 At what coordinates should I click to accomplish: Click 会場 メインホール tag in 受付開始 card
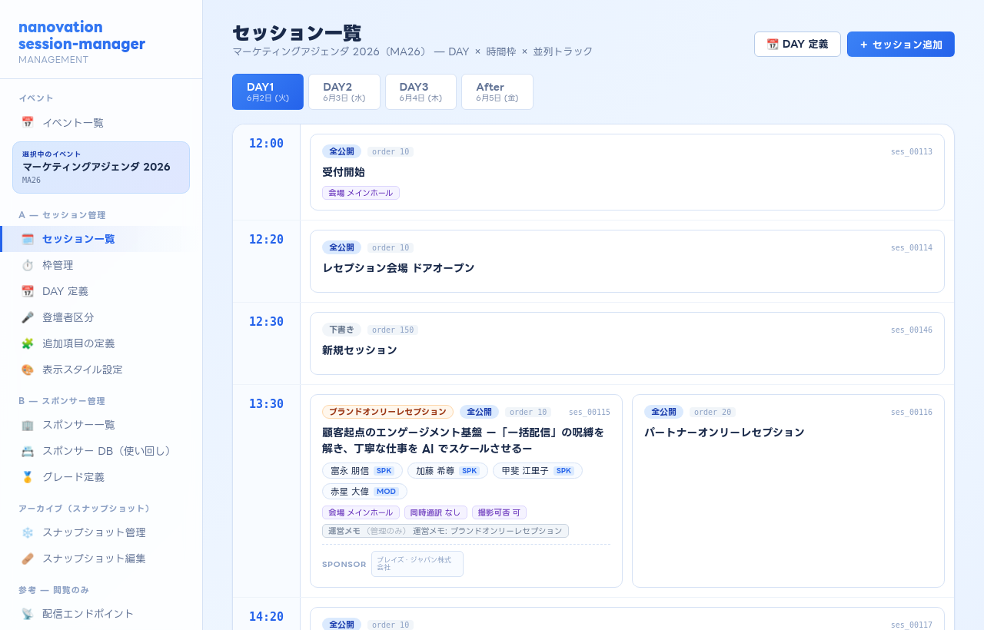point(361,193)
